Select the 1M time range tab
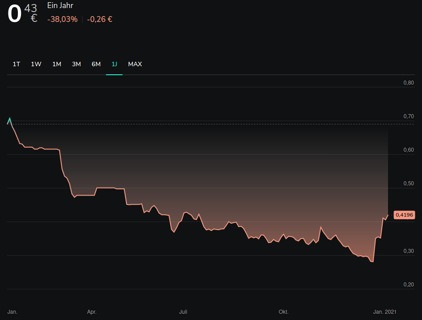The height and width of the screenshot is (320, 422). click(x=57, y=64)
